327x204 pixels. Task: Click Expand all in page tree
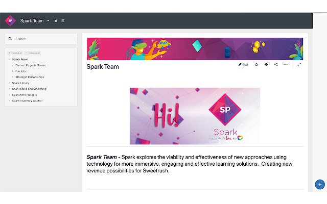click(x=15, y=53)
